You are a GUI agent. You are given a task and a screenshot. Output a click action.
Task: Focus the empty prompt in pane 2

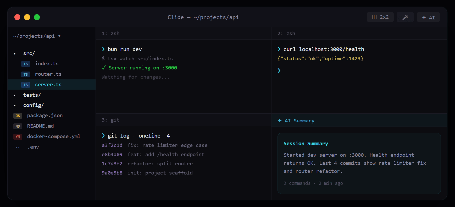(x=279, y=70)
